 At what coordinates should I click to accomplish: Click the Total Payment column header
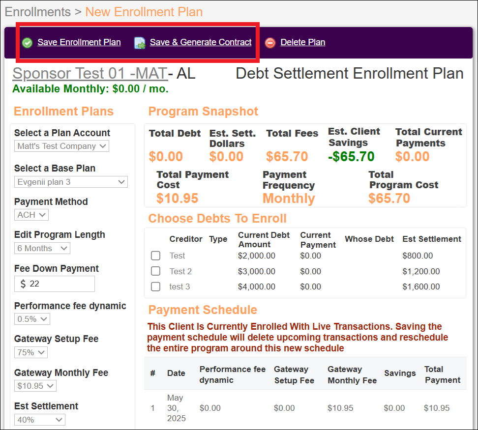pos(442,374)
